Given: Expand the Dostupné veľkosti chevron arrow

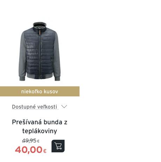Looking at the screenshot, I should tap(64, 107).
